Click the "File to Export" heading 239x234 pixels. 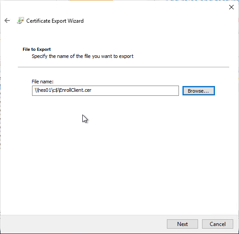click(36, 49)
